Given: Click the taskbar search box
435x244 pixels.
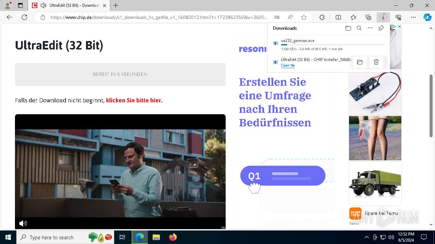Looking at the screenshot, I should point(66,237).
